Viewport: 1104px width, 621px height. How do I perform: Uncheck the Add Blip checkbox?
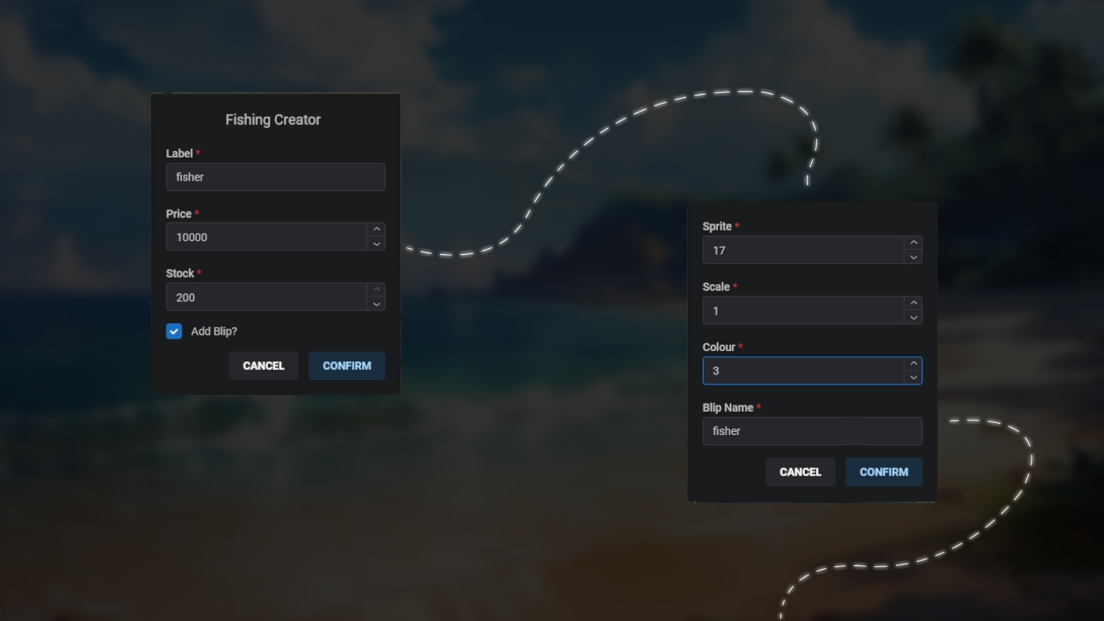pos(174,331)
